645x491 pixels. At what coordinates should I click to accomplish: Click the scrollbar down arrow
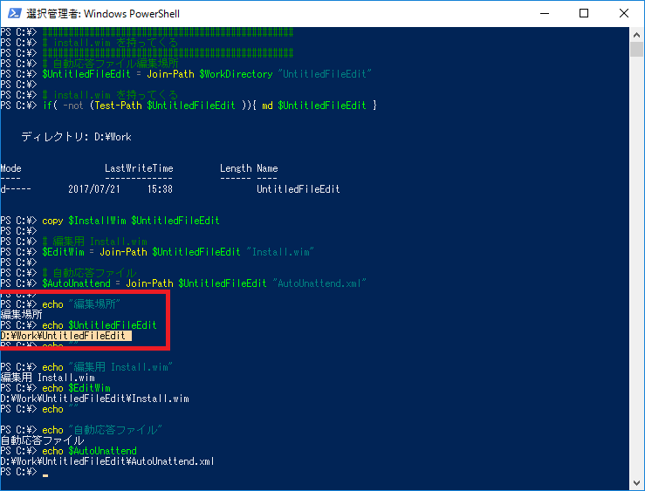pos(636,482)
